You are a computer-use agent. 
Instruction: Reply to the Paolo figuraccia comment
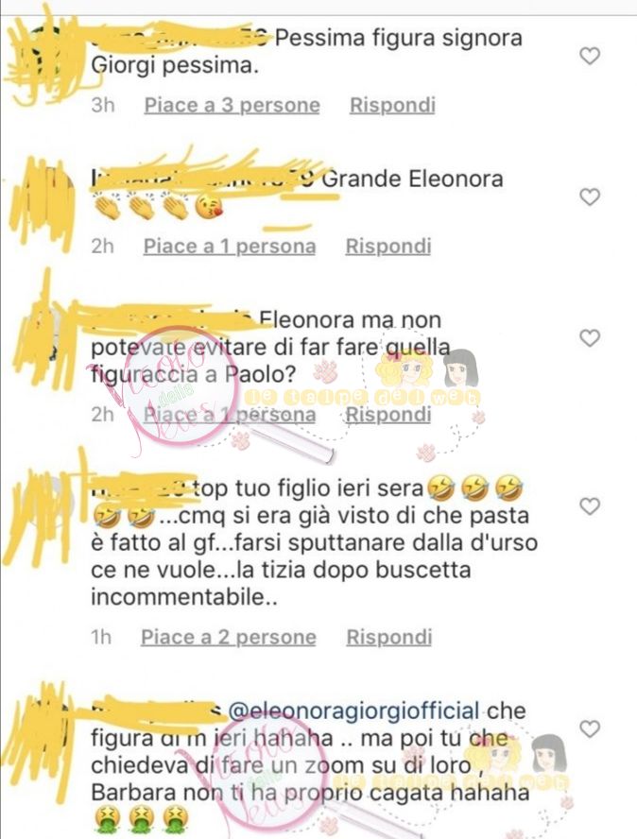[388, 414]
